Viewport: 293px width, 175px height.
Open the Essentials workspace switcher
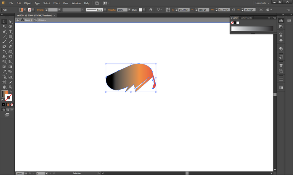(x=262, y=3)
